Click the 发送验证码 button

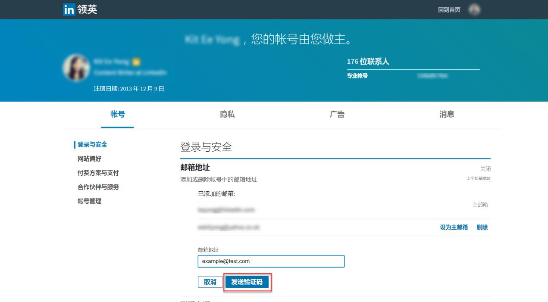247,282
